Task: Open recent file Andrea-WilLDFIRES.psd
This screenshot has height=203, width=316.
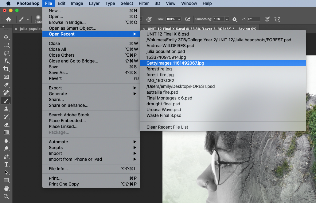Action: coord(223,46)
